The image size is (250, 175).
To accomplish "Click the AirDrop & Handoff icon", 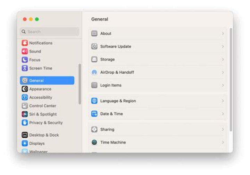I will click(x=94, y=72).
